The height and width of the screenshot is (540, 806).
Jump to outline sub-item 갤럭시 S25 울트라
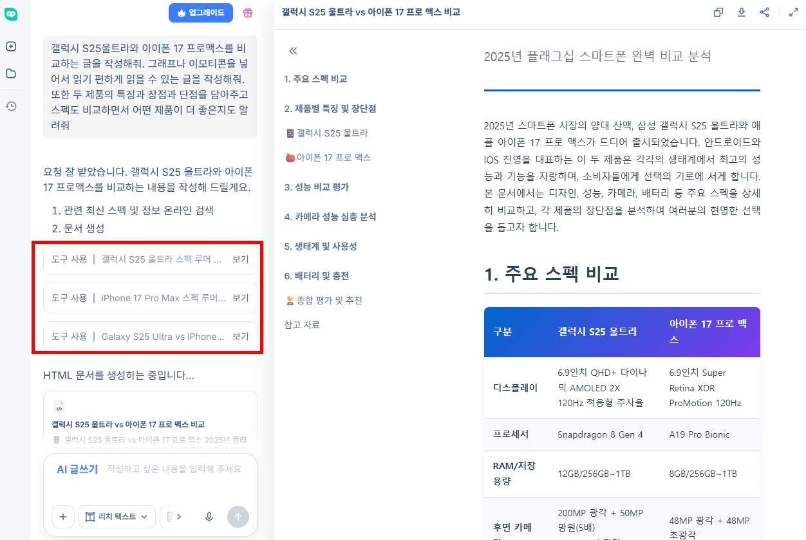(x=327, y=133)
